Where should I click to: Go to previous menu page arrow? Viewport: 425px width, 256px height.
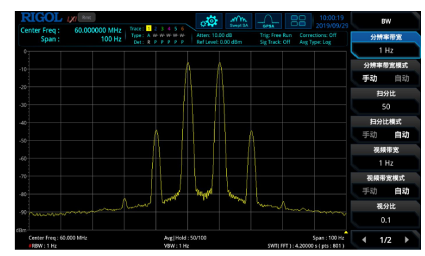(x=364, y=240)
